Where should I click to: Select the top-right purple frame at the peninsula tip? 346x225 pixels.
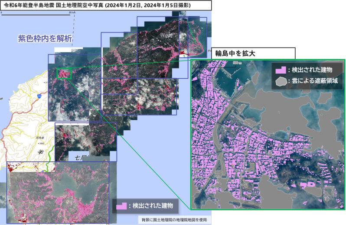[171, 37]
